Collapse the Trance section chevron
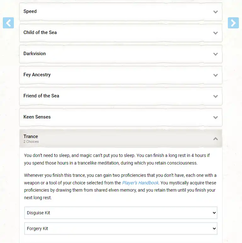 point(215,139)
